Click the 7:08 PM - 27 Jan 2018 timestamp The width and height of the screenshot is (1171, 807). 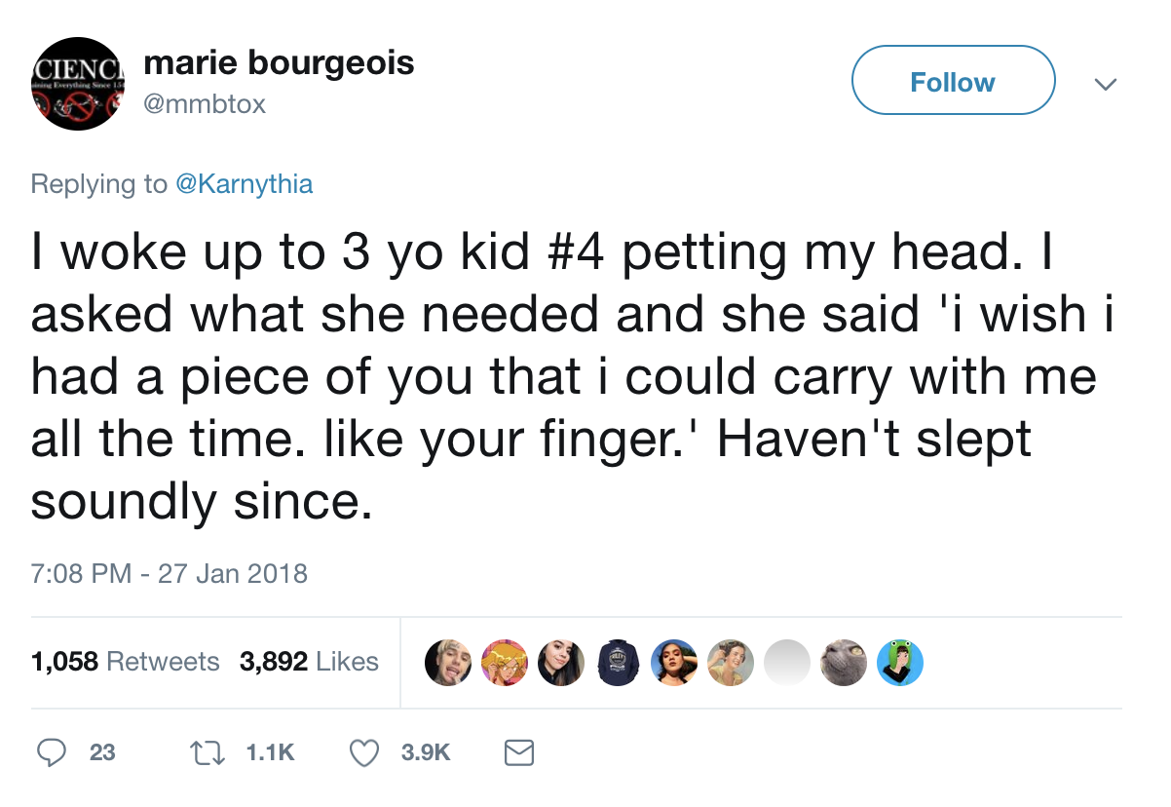170,573
